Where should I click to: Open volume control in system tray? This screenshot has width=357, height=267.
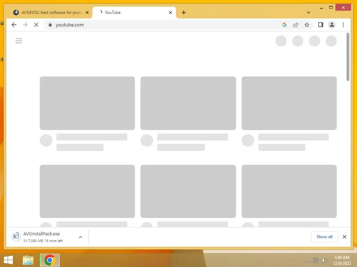click(324, 260)
